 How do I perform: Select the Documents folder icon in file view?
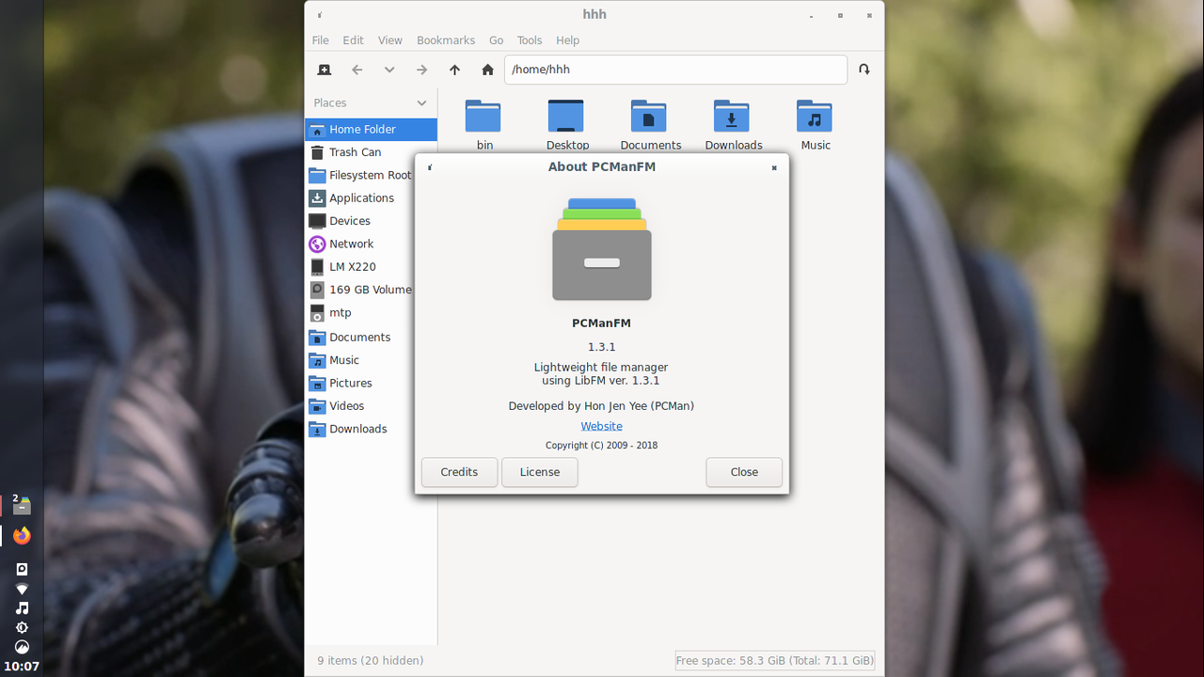click(649, 116)
